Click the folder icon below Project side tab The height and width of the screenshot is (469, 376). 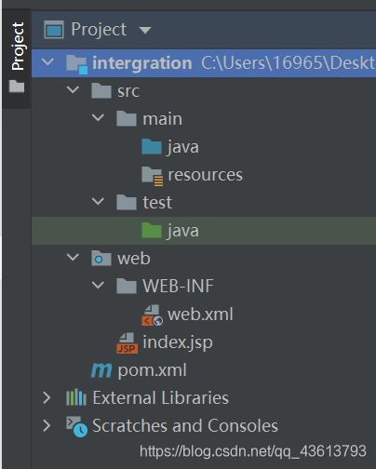click(x=17, y=87)
